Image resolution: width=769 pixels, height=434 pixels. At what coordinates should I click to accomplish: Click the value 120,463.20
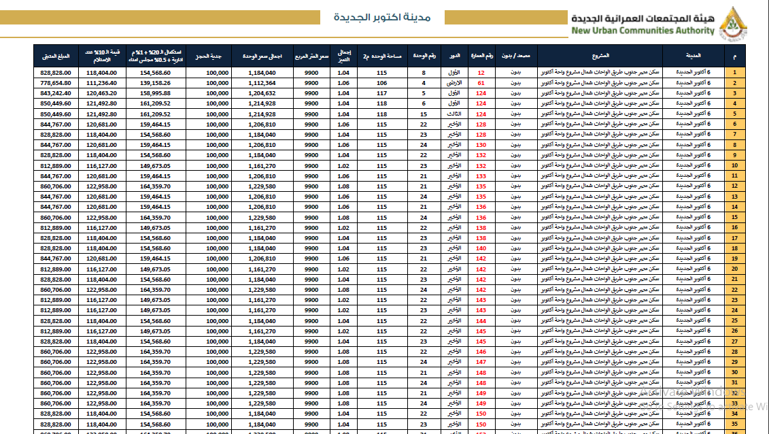(102, 93)
